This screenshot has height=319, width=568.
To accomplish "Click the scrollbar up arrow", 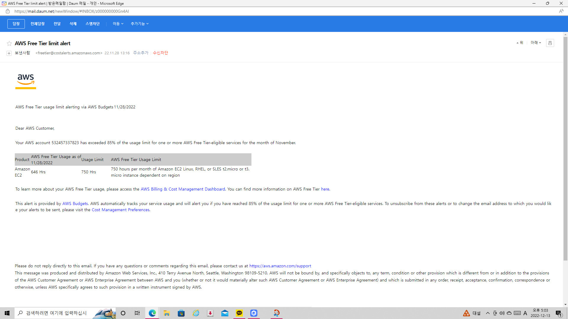I will tap(565, 34).
